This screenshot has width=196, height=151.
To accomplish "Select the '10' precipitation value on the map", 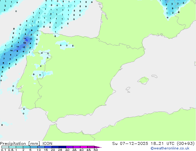I will tap(11, 51).
